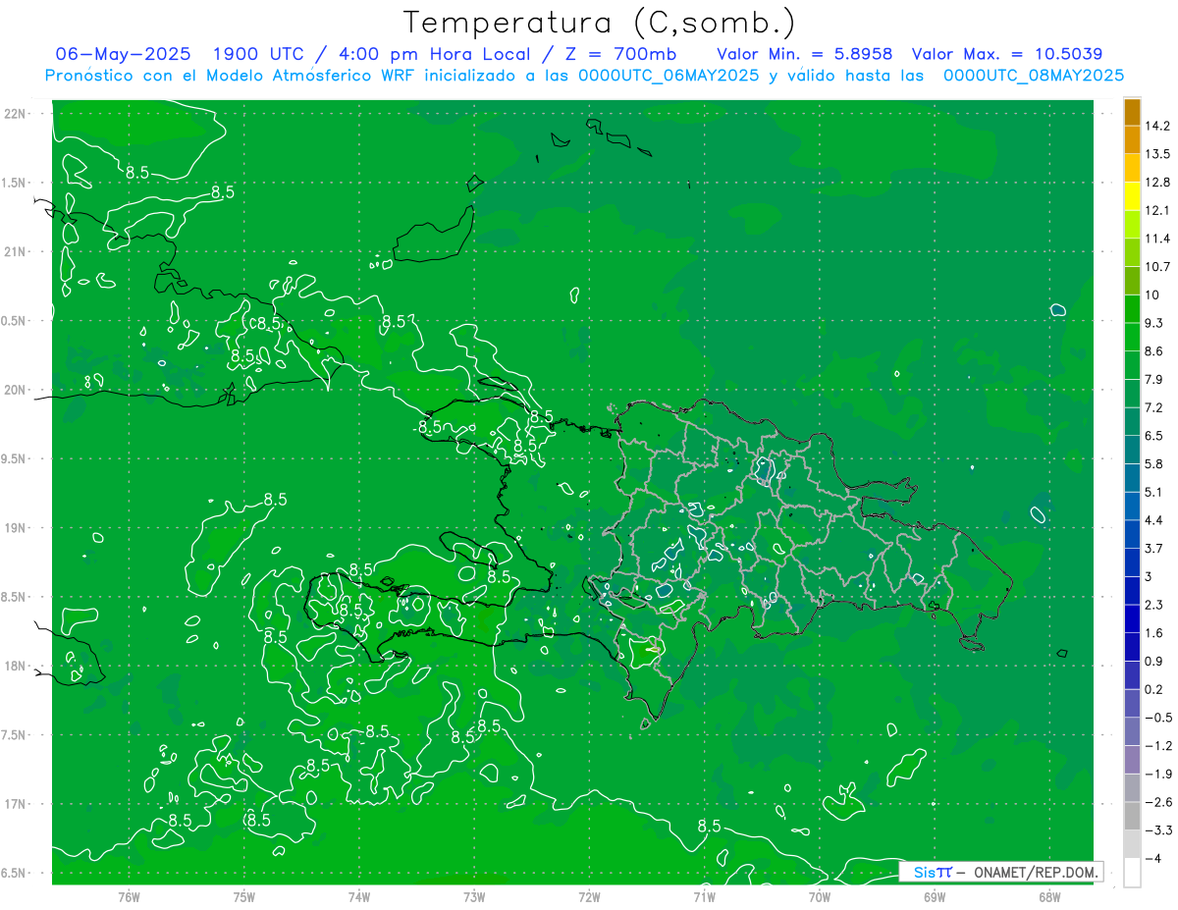This screenshot has width=1178, height=910.
Task: Click the green legend swatch between 9.3 and 8.6
Action: 1132,337
